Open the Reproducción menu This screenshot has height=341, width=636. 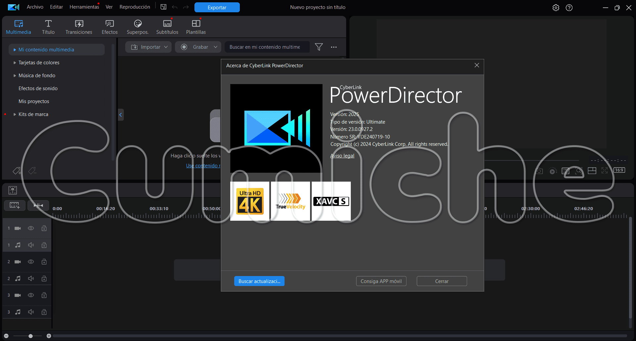click(x=134, y=7)
